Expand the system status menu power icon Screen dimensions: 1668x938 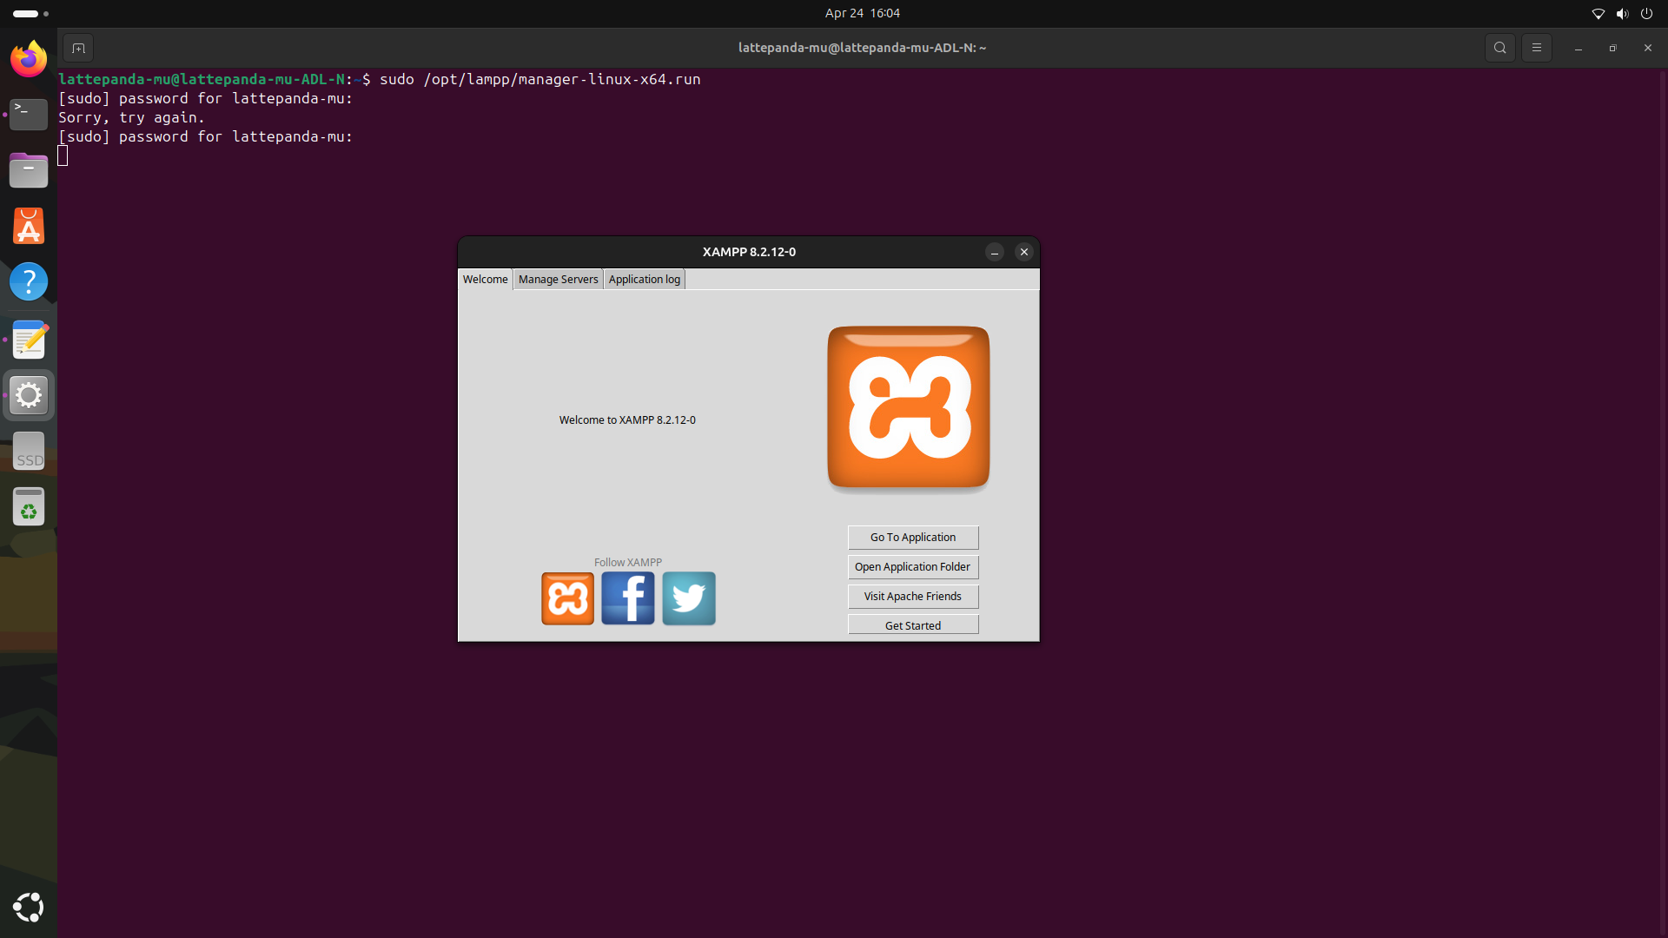(x=1646, y=13)
